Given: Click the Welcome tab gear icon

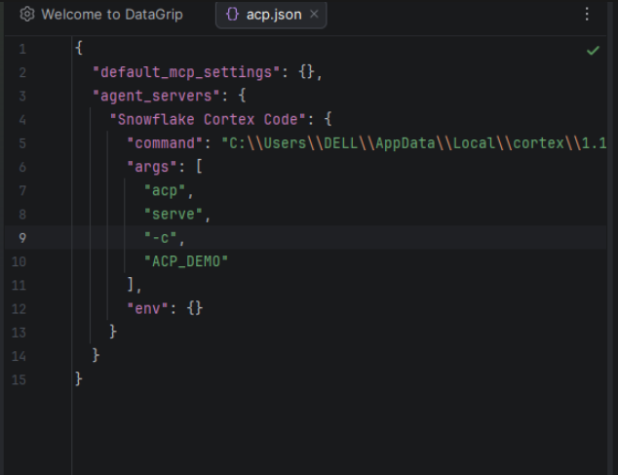Looking at the screenshot, I should [27, 15].
